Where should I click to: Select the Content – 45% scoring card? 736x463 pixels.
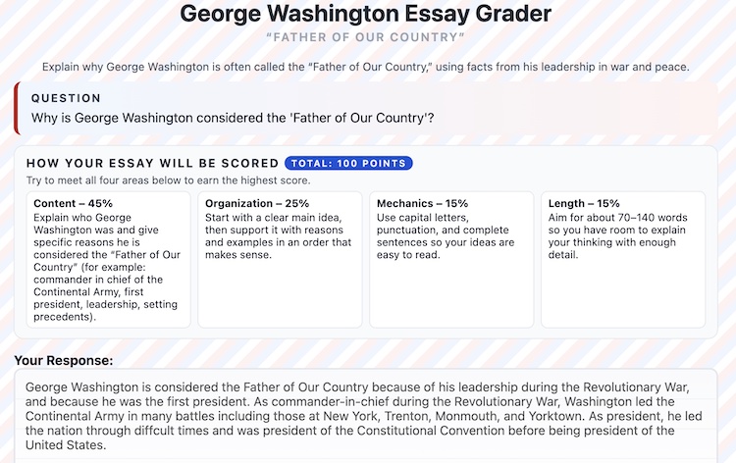[108, 259]
